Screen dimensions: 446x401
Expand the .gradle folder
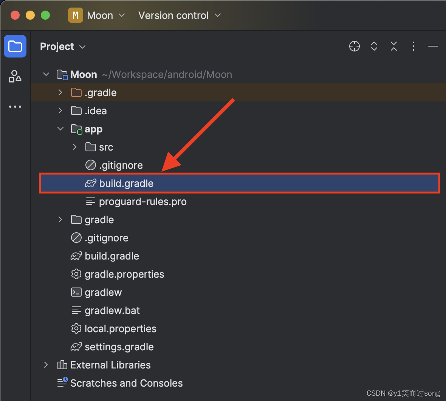click(x=60, y=92)
